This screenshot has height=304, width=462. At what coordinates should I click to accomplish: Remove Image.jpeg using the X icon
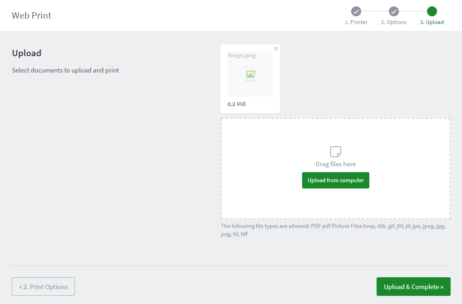tap(276, 48)
